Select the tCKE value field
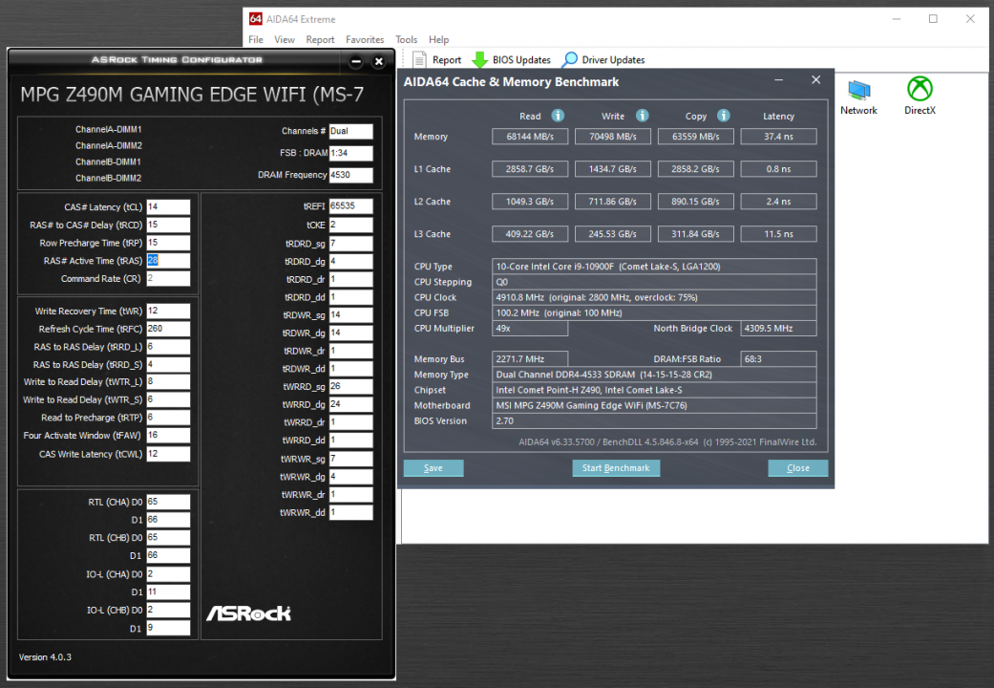 [350, 225]
